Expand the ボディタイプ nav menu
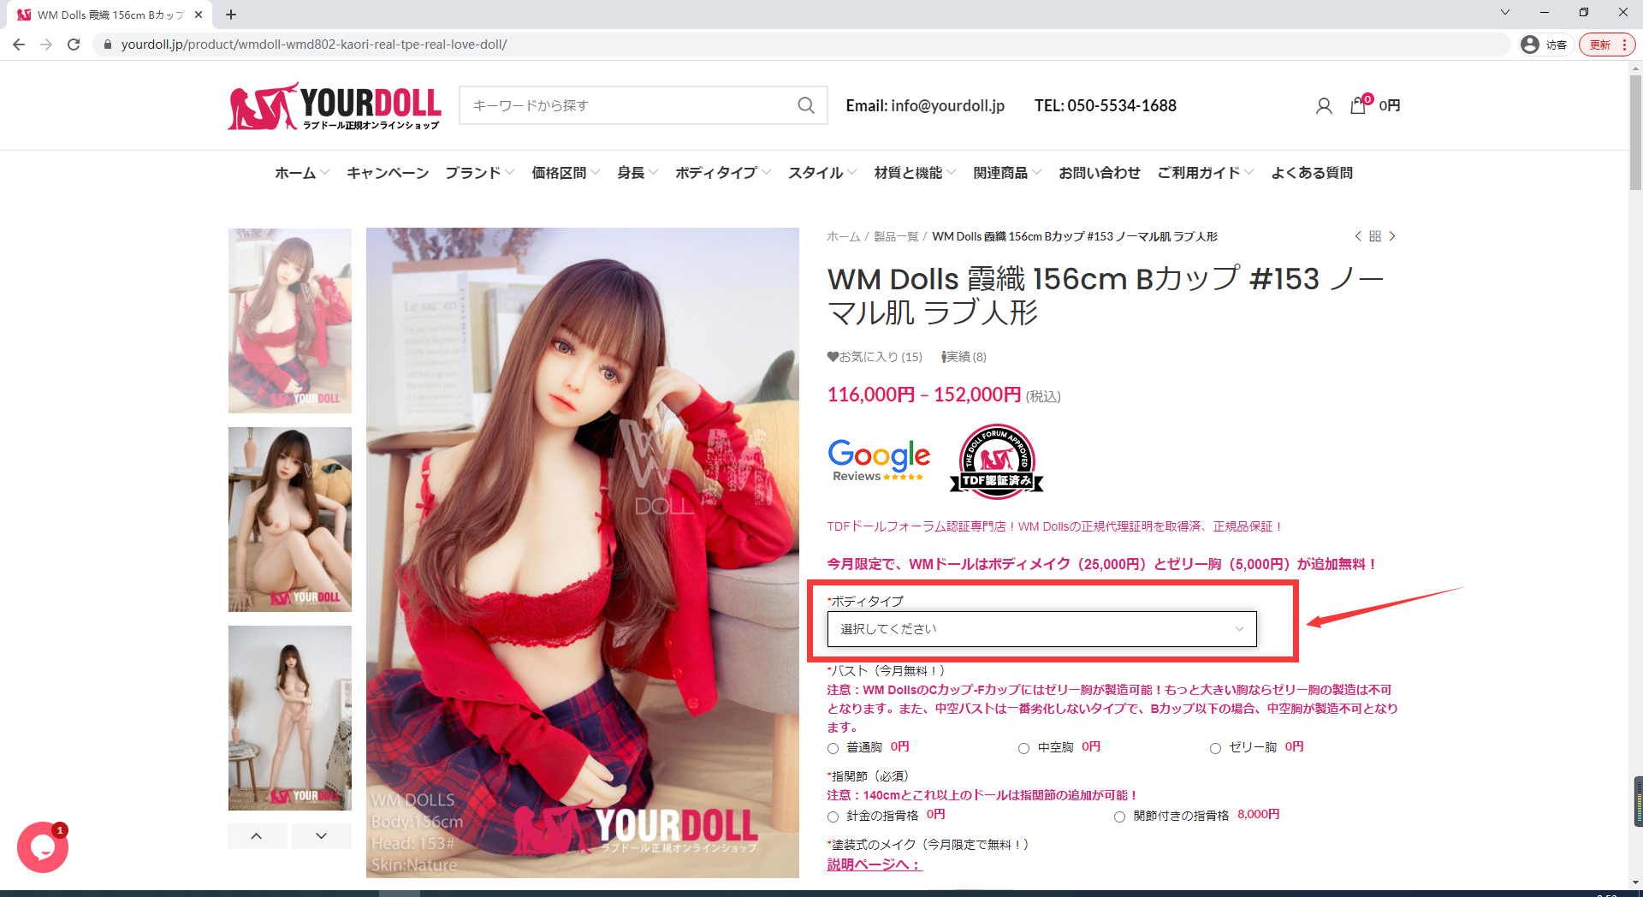This screenshot has height=897, width=1643. coord(723,173)
